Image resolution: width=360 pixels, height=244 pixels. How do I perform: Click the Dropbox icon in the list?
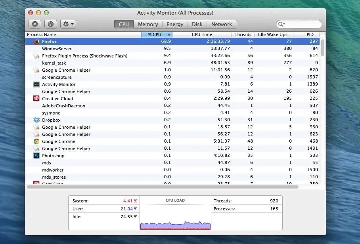pyautogui.click(x=36, y=120)
